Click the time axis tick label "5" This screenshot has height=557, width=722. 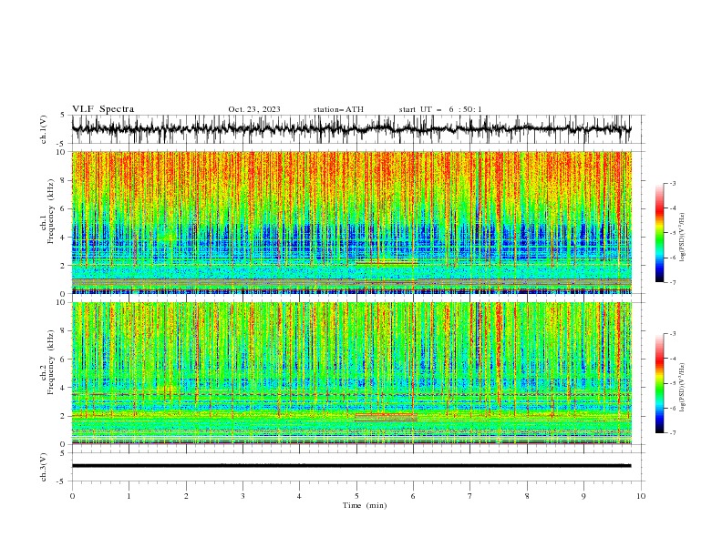point(356,496)
